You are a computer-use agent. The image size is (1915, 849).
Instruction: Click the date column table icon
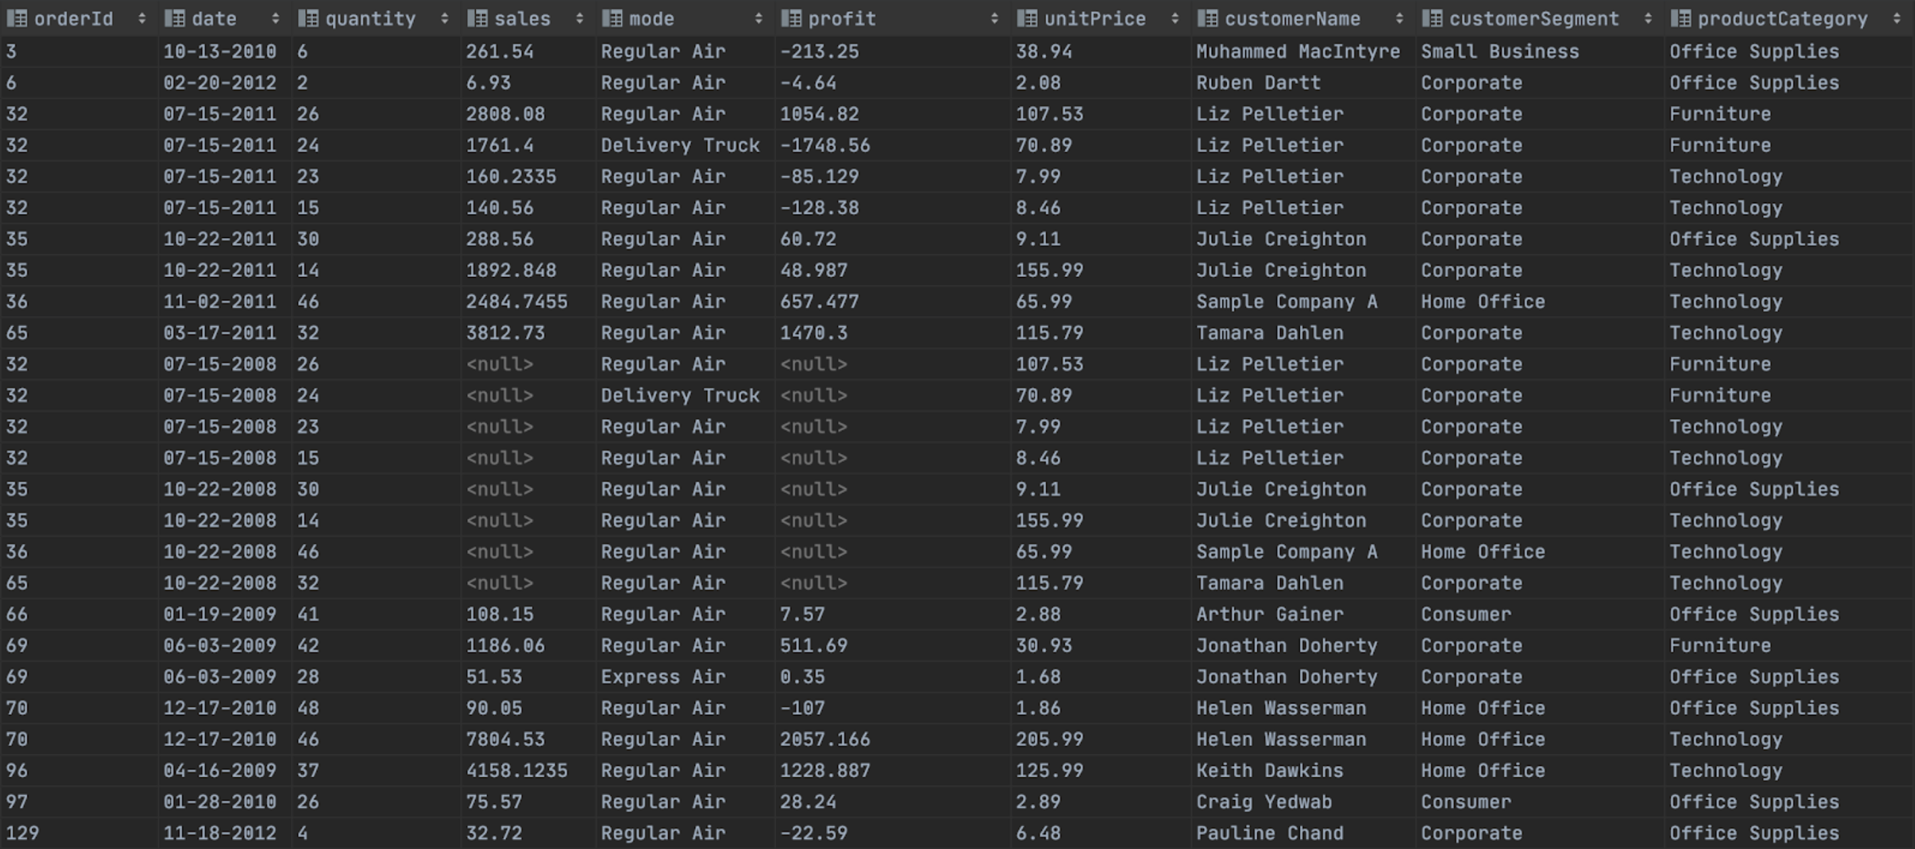point(174,19)
